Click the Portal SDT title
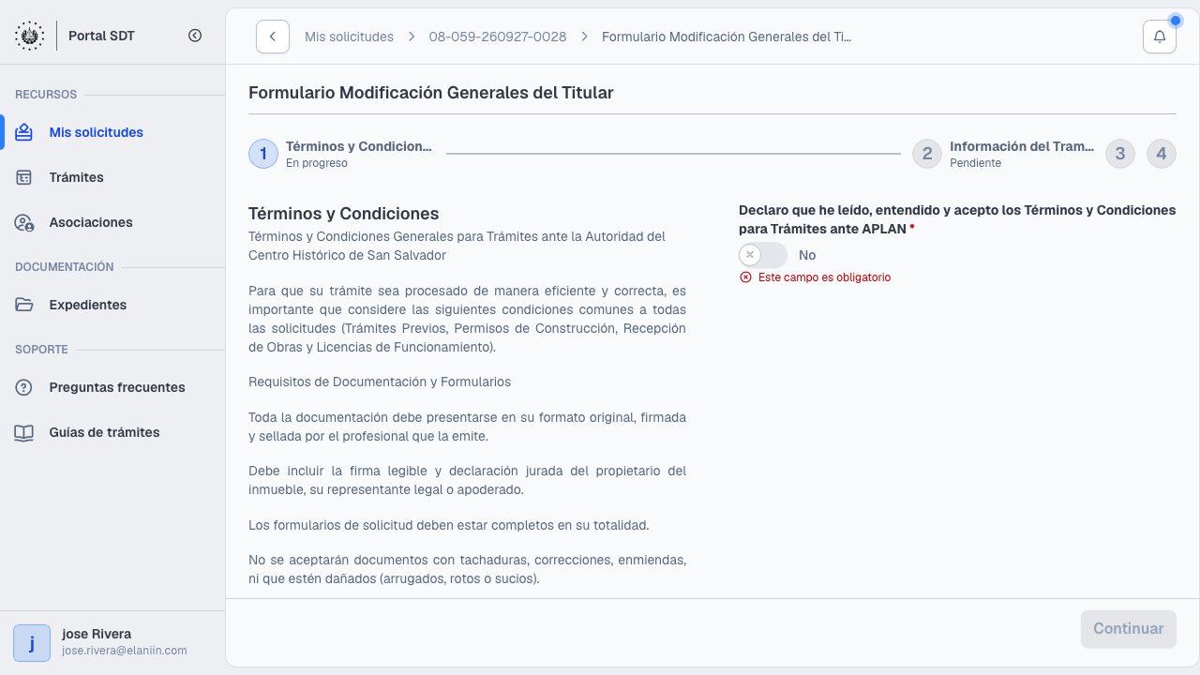Screen dimensions: 1200x675 coord(101,36)
